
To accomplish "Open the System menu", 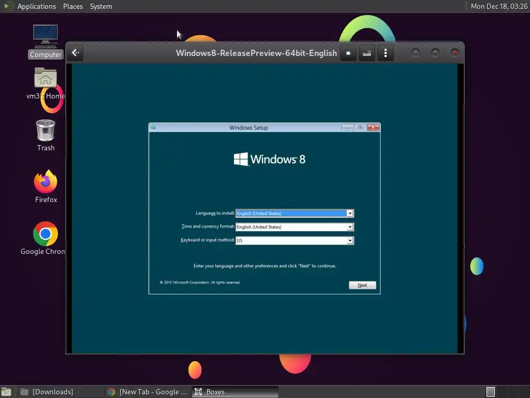I will pos(101,6).
